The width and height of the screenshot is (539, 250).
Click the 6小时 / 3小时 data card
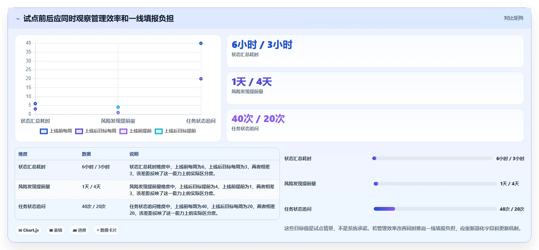pyautogui.click(x=375, y=51)
